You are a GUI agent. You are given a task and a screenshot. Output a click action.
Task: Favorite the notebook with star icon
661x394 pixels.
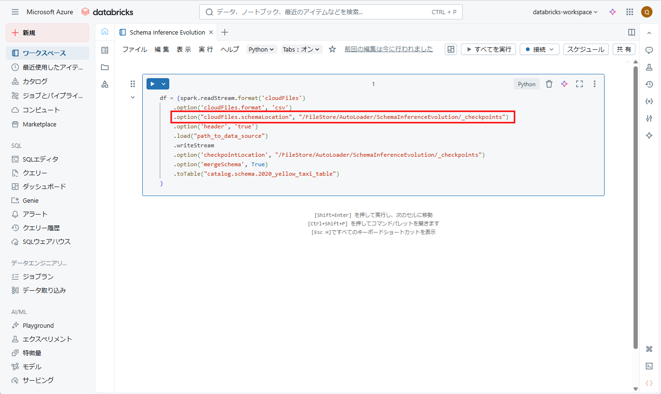pyautogui.click(x=332, y=49)
